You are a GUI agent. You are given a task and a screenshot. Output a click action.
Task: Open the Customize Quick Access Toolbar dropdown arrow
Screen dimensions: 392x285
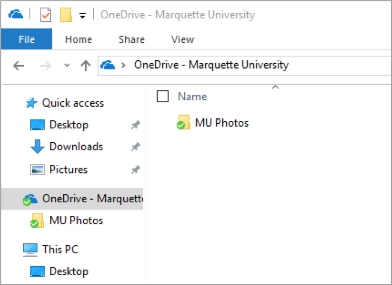click(82, 16)
